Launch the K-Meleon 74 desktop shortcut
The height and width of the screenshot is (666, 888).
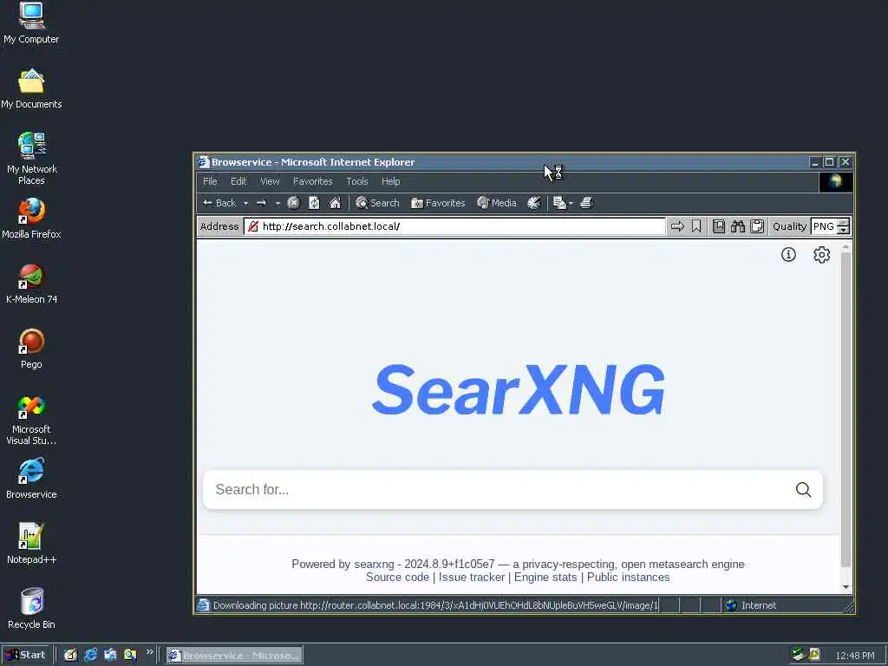pyautogui.click(x=31, y=284)
